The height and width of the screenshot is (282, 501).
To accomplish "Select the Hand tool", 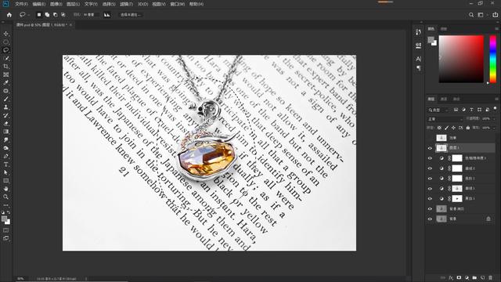I will [x=6, y=189].
